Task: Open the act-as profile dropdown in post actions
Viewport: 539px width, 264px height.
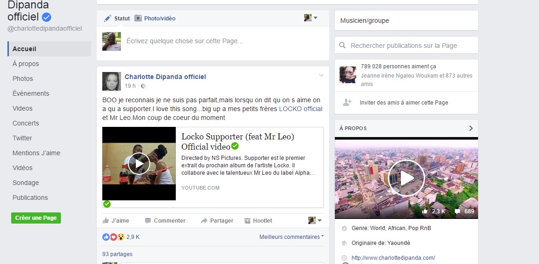Action: coord(315,220)
